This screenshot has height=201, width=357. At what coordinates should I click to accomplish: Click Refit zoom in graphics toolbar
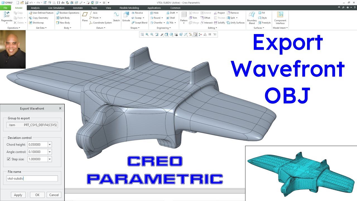click(142, 35)
